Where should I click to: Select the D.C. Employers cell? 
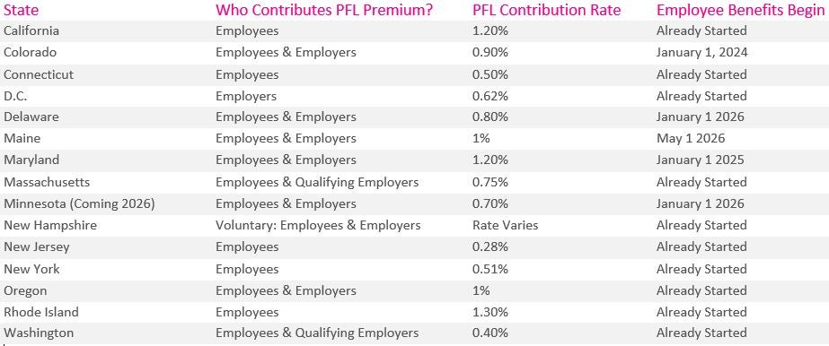pyautogui.click(x=246, y=96)
